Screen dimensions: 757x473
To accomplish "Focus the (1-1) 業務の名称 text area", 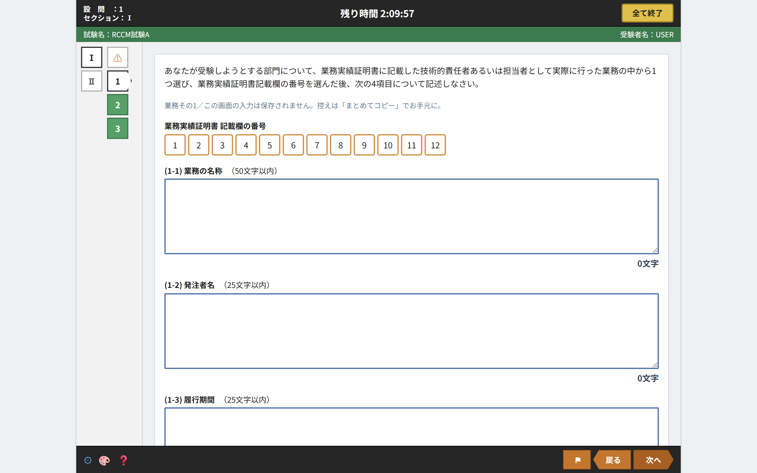I will (412, 216).
